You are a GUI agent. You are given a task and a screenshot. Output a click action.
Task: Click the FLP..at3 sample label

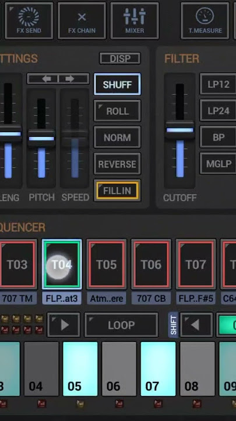62,299
